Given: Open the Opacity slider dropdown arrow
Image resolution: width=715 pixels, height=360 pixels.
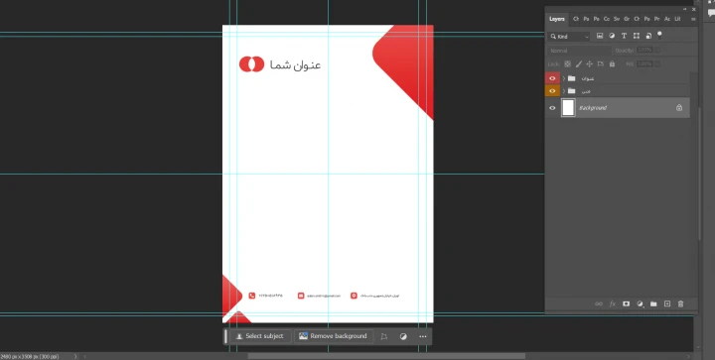Looking at the screenshot, I should tap(657, 51).
